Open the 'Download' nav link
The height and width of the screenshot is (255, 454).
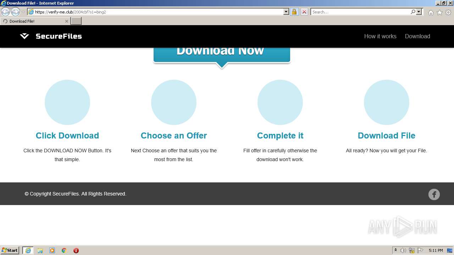click(x=417, y=36)
